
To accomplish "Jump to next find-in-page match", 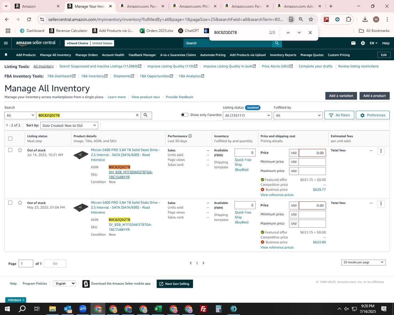I will pyautogui.click(x=299, y=33).
